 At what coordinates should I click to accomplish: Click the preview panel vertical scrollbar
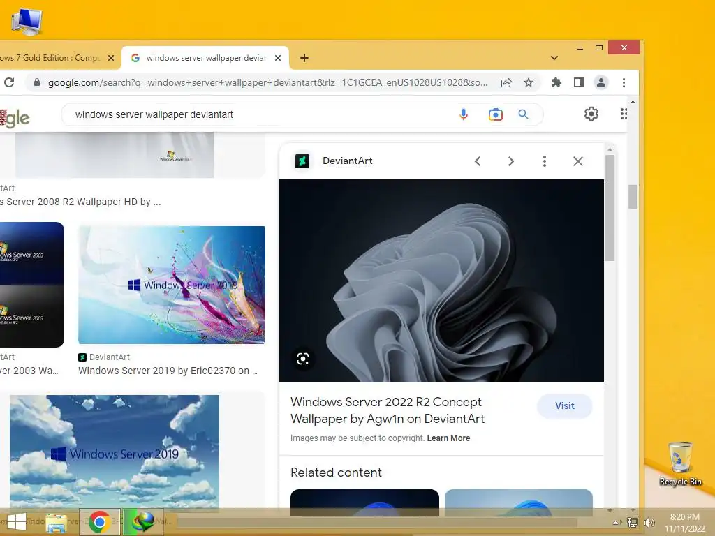point(610,208)
